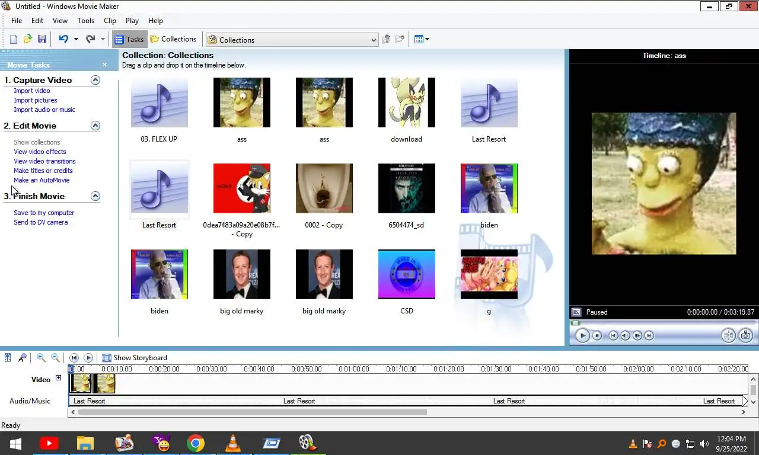Click the preview seek bar handle
The width and height of the screenshot is (759, 455).
pyautogui.click(x=575, y=323)
